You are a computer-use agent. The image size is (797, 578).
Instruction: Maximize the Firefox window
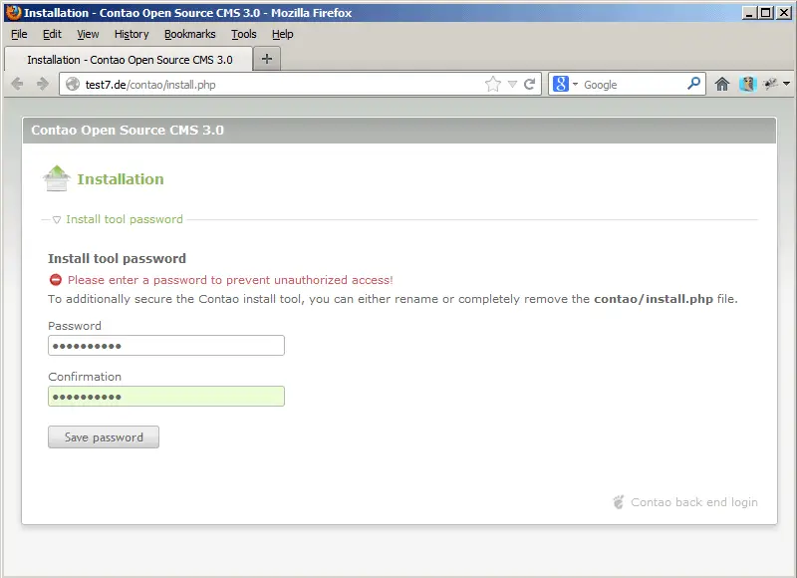765,13
